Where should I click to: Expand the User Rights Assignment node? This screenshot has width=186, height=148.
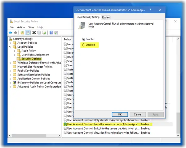click(x=15, y=55)
